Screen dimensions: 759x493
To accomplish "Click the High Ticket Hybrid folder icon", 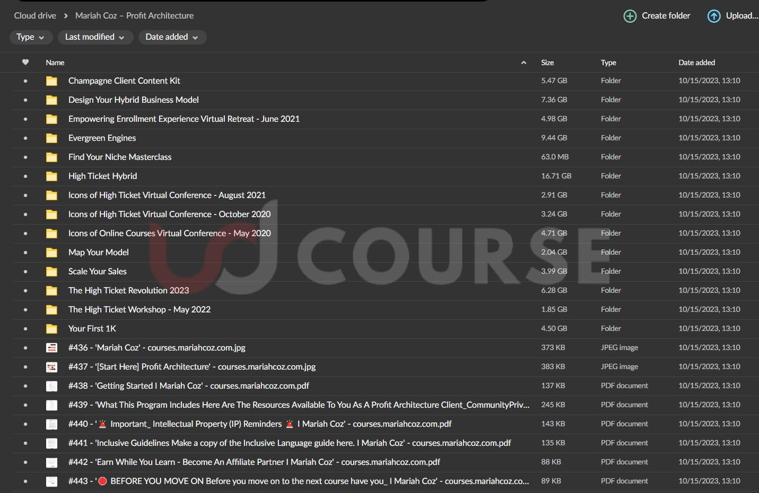I will click(x=51, y=176).
